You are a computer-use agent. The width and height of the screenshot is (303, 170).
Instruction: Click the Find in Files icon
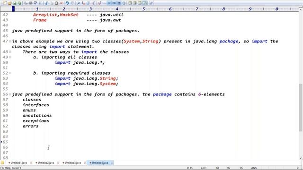pos(88,3)
